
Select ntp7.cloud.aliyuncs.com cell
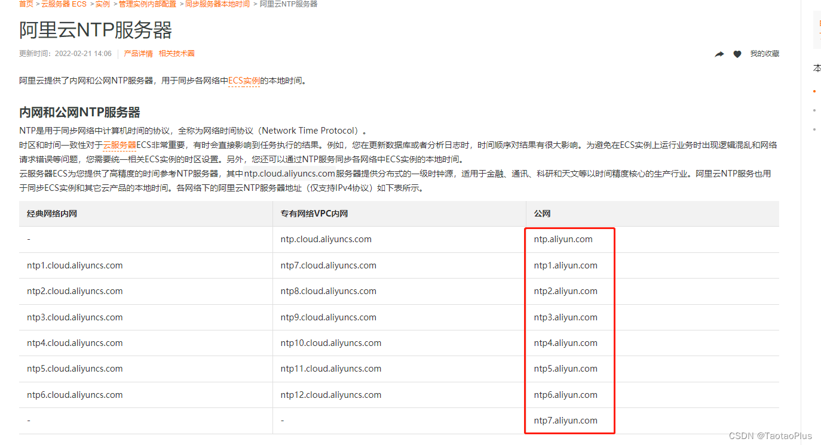click(x=399, y=265)
